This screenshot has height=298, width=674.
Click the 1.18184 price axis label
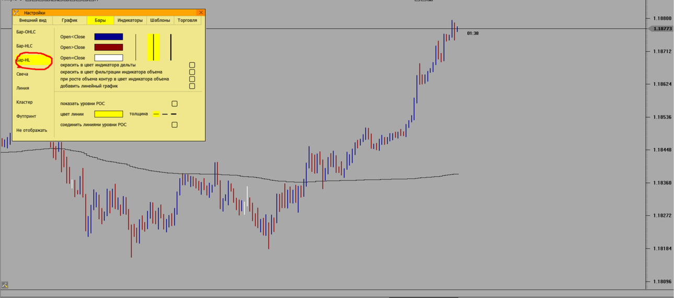pyautogui.click(x=662, y=248)
